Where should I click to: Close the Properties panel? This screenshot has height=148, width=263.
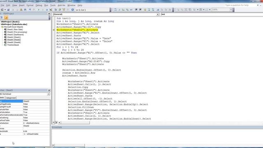(x=49, y=90)
